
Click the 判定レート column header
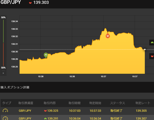143,103
